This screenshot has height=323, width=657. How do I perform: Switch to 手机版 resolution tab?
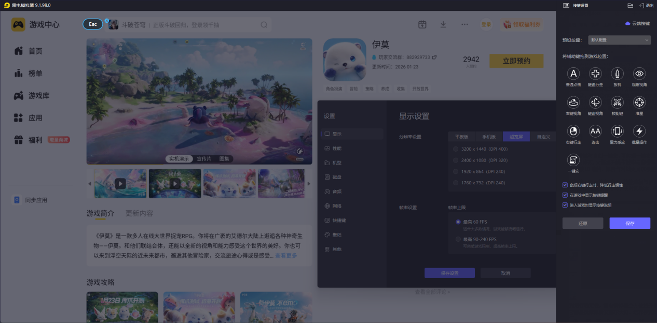489,137
